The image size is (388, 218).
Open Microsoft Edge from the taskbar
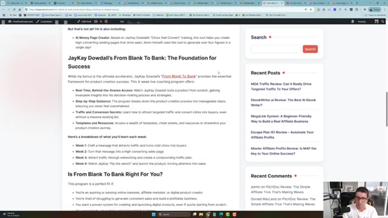click(221, 214)
